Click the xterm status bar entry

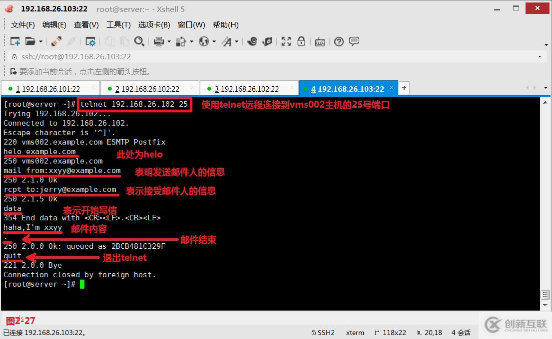[355, 333]
